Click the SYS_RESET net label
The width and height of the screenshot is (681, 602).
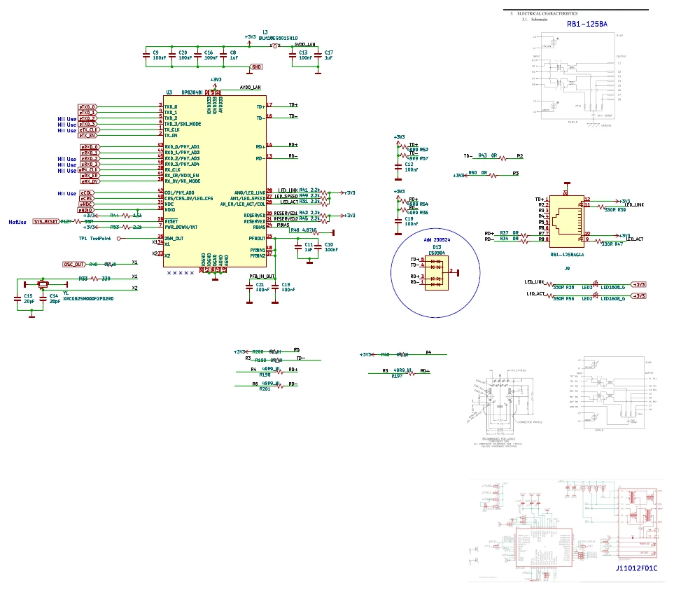(x=46, y=221)
